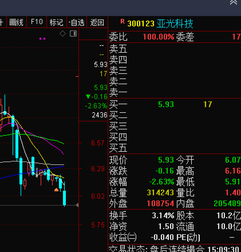Select the 买二 order row
The image size is (241, 252).
point(175,115)
